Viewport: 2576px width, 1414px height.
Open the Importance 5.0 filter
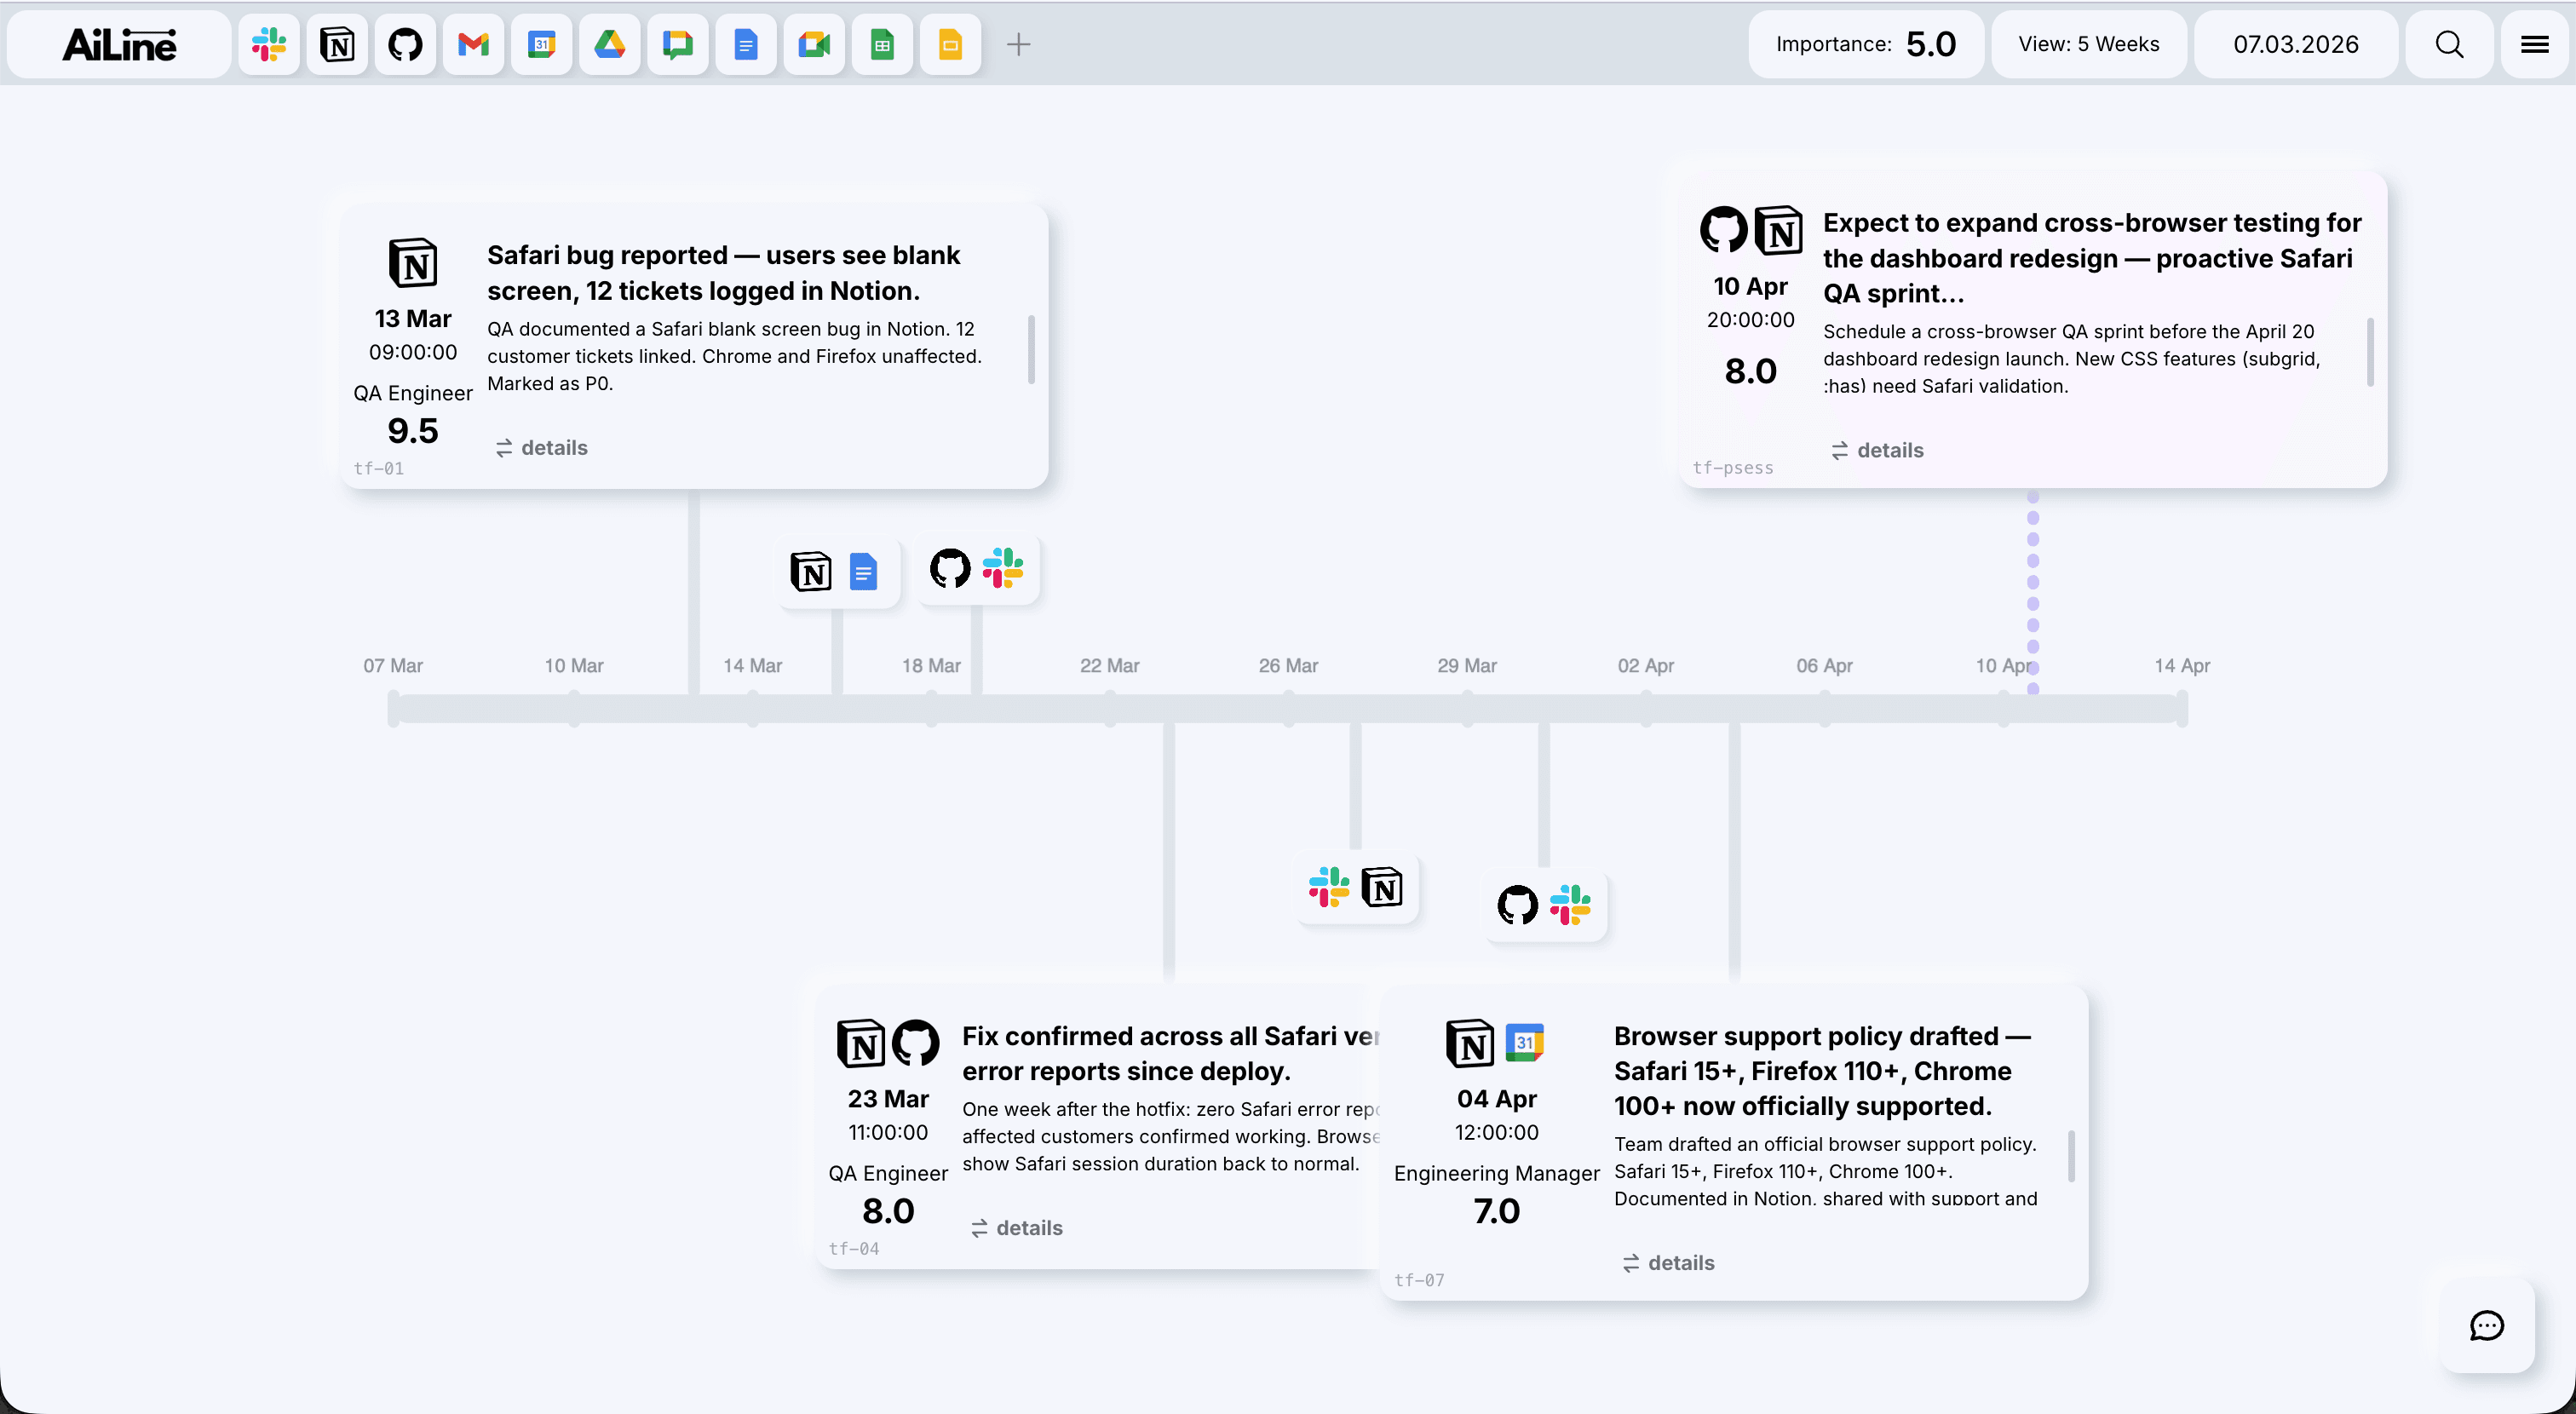[x=1866, y=44]
